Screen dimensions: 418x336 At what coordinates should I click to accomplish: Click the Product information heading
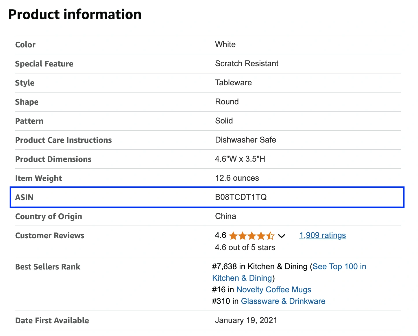click(x=75, y=14)
